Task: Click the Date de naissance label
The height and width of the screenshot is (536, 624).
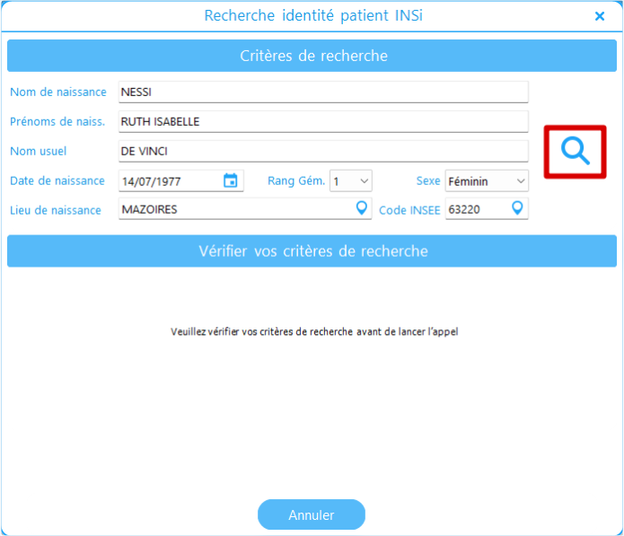Action: 57,180
